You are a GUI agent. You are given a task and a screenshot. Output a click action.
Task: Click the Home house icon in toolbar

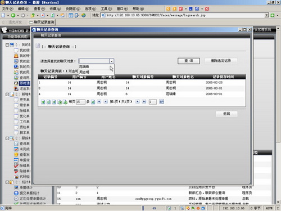pyautogui.click(x=62, y=15)
